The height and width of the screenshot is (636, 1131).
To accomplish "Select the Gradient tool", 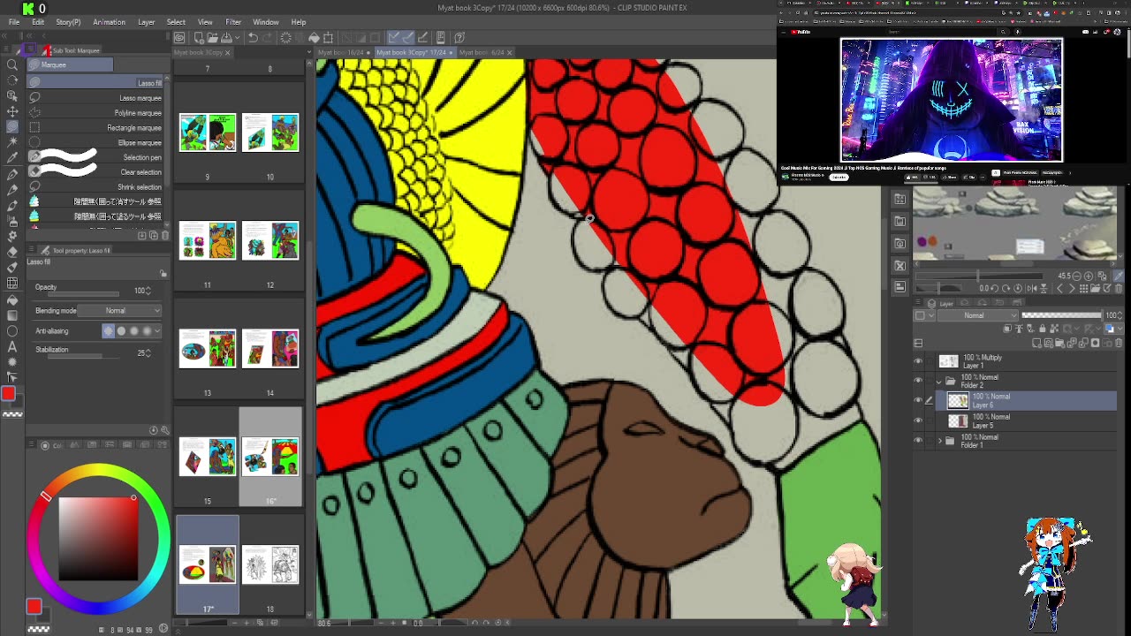I will click(x=11, y=315).
